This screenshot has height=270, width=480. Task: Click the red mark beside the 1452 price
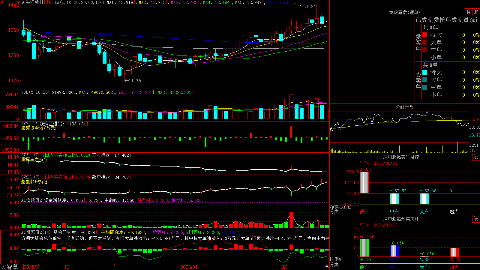click(x=18, y=2)
